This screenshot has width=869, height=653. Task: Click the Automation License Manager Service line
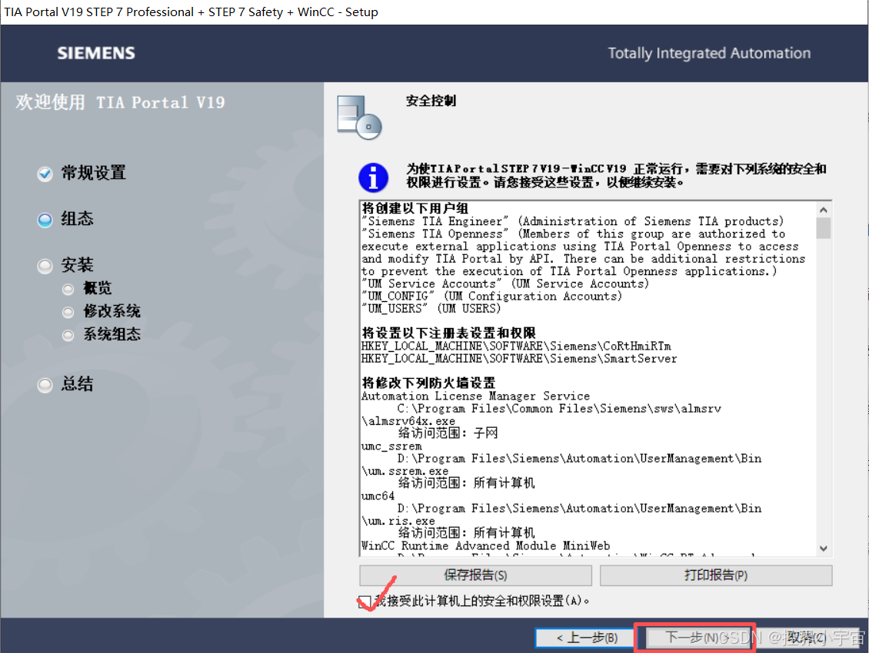tap(475, 396)
